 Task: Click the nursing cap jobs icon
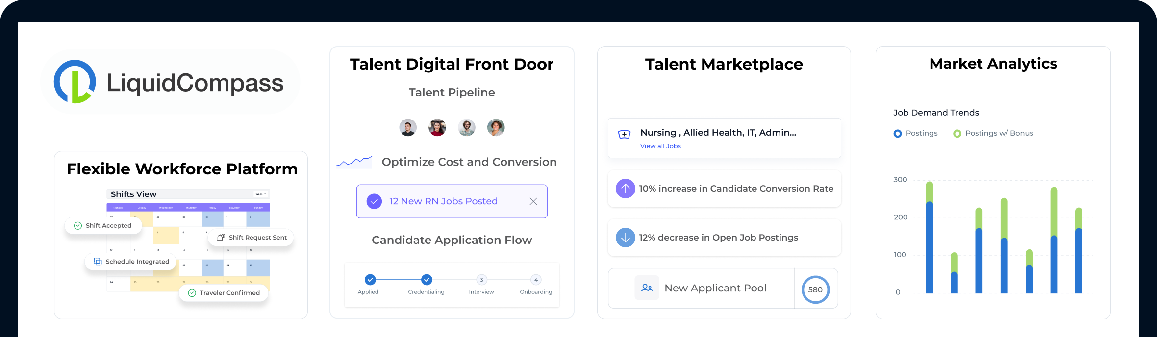tap(624, 134)
